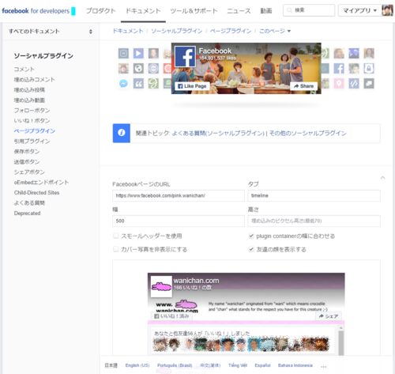
Task: Switch language to Tiếng Việt
Action: [x=238, y=365]
